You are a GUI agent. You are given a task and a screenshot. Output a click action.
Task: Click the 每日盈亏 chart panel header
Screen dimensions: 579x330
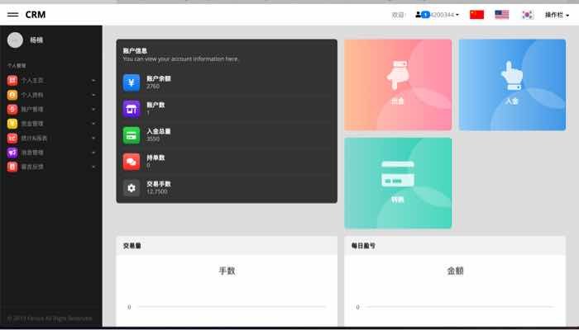[x=455, y=246]
